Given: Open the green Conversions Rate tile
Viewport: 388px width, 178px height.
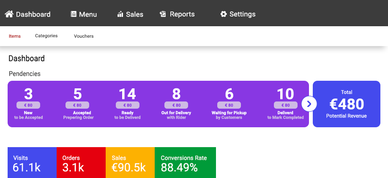Looking at the screenshot, I should tap(185, 162).
